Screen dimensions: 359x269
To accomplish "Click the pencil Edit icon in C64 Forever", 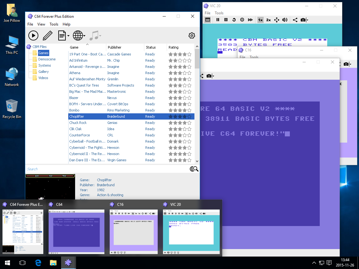I will click(48, 35).
